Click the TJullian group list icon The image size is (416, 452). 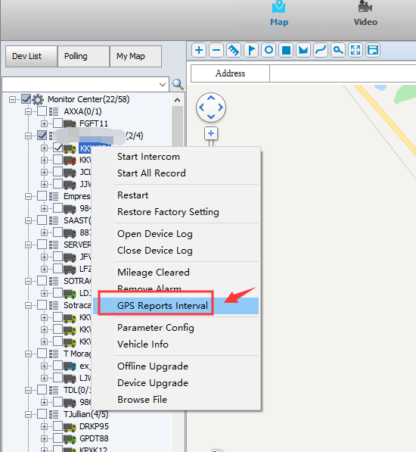pos(54,415)
